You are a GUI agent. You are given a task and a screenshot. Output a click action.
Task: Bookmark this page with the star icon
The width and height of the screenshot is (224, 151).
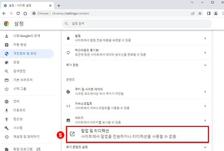[200, 13]
